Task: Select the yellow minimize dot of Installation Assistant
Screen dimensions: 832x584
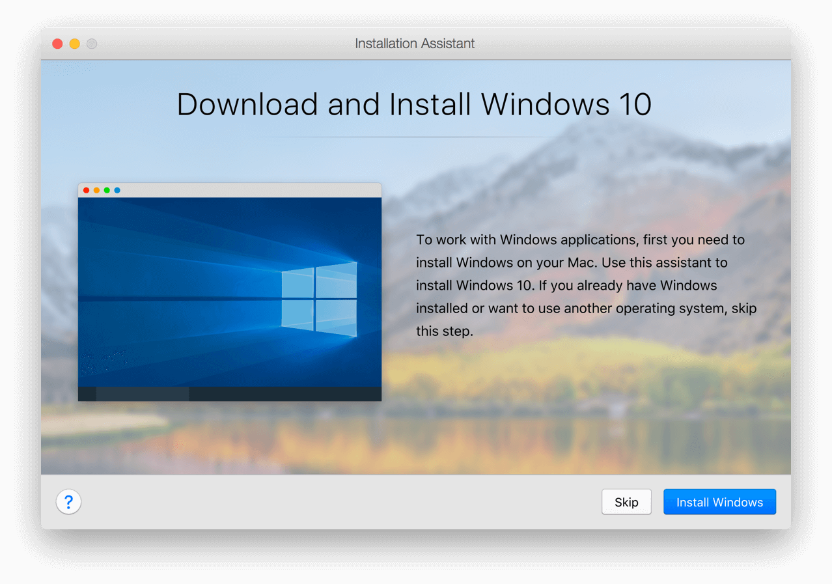Action: coord(74,44)
